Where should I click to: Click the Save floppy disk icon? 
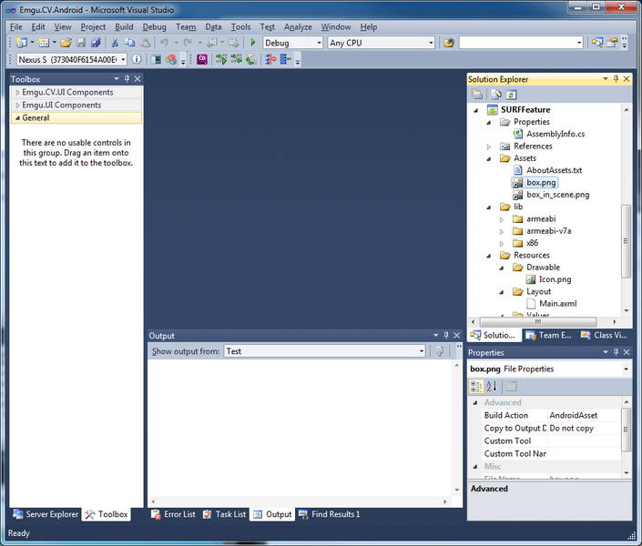[81, 43]
